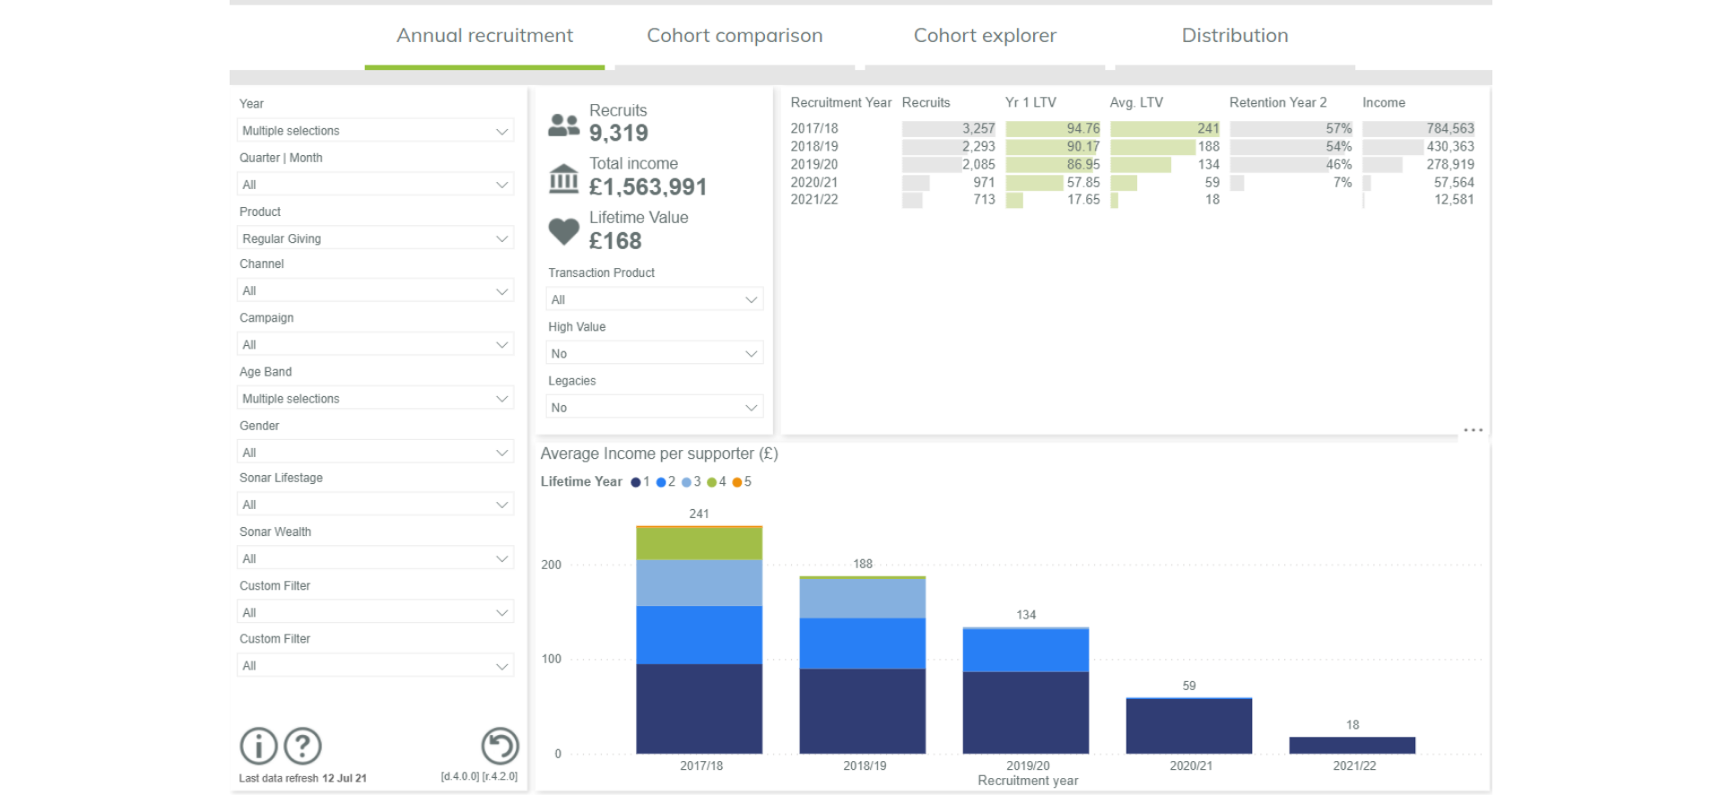Click the 2018/19 bar's light blue segment
The image size is (1722, 795).
point(863,598)
